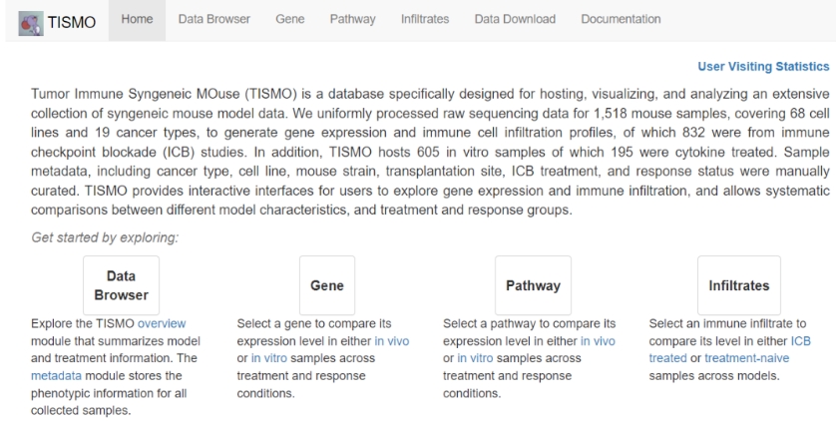Follow the overview link
The width and height of the screenshot is (839, 421).
pyautogui.click(x=162, y=323)
